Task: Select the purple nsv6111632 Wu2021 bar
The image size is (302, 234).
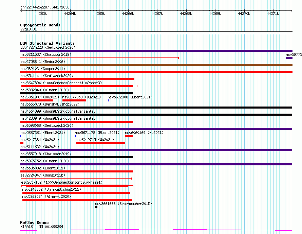Action: point(156,150)
